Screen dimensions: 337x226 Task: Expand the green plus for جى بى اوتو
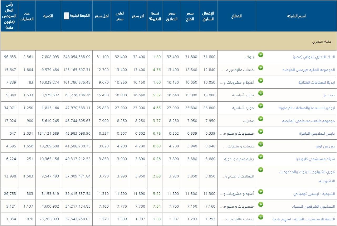click(x=261, y=144)
